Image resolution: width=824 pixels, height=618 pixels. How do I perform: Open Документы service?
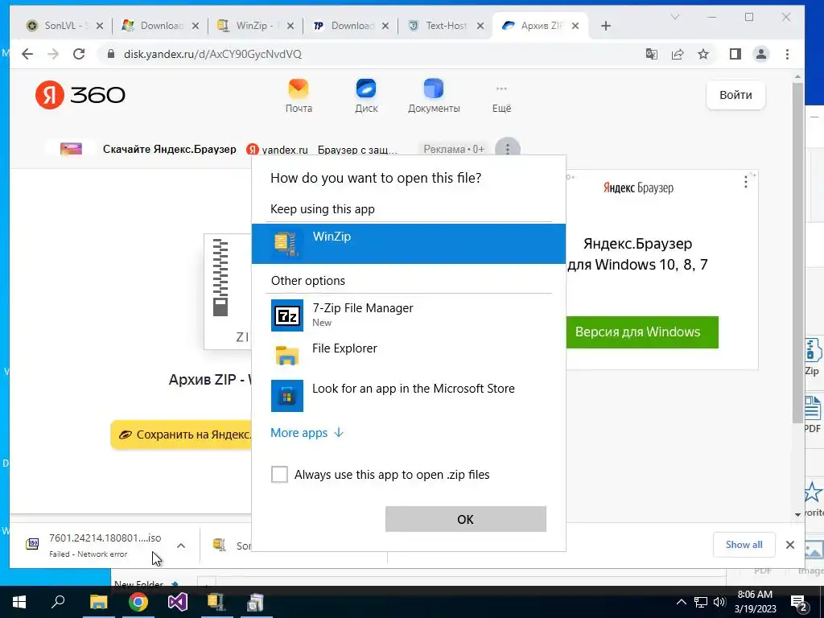pyautogui.click(x=434, y=96)
